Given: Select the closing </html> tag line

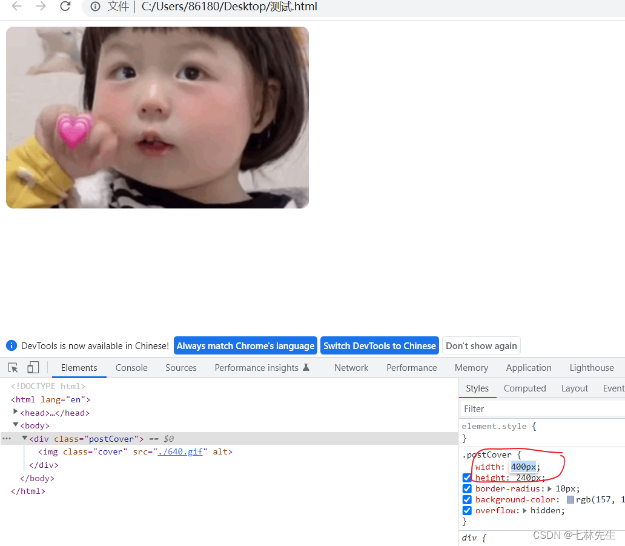Looking at the screenshot, I should pos(28,491).
